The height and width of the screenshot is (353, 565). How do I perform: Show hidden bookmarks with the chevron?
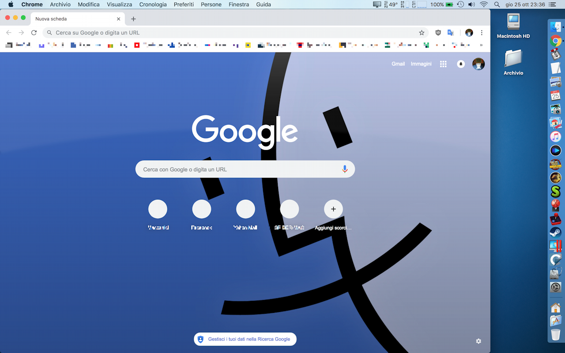[x=481, y=45]
